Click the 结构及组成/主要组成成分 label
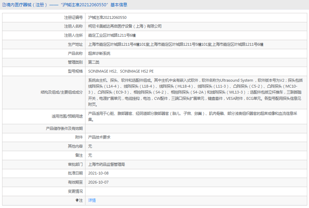The image size is (309, 208). tap(62, 92)
